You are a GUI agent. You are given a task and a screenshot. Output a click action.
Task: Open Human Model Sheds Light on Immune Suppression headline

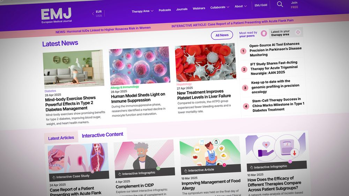(138, 97)
